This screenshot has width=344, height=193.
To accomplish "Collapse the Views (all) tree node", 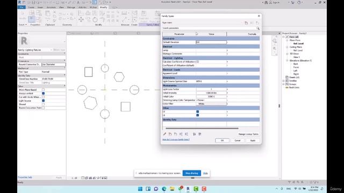I will [x=284, y=37].
